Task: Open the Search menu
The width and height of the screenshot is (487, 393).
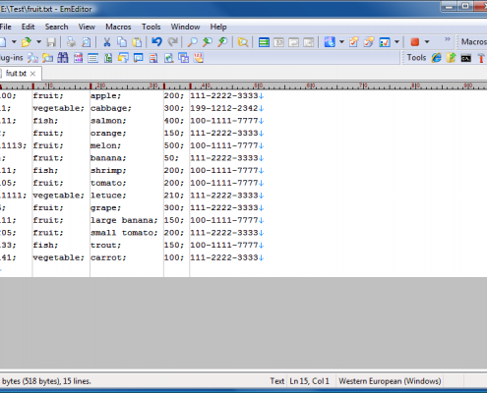Action: 56,27
